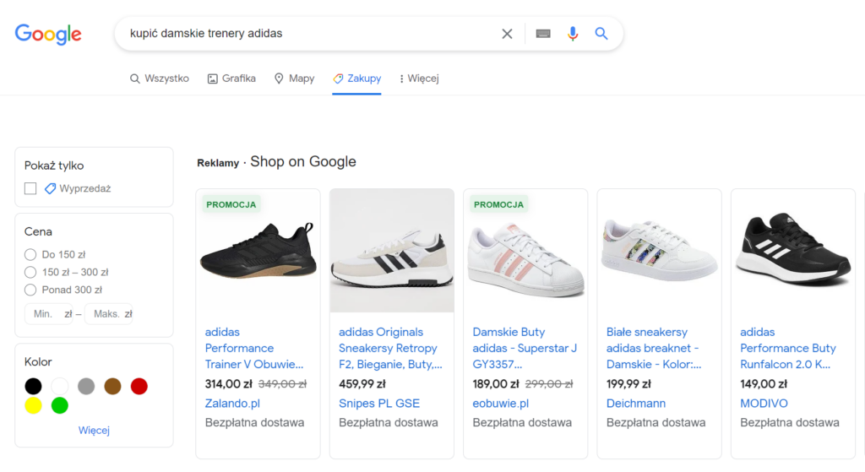Visit the MODIVO store link
865x472 pixels.
pyautogui.click(x=764, y=403)
